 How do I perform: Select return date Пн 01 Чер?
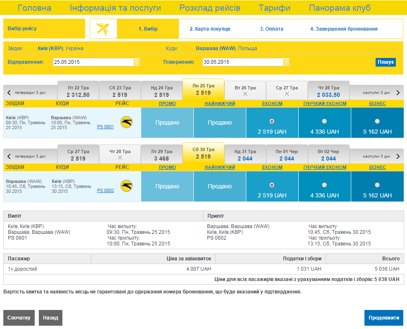(287, 154)
